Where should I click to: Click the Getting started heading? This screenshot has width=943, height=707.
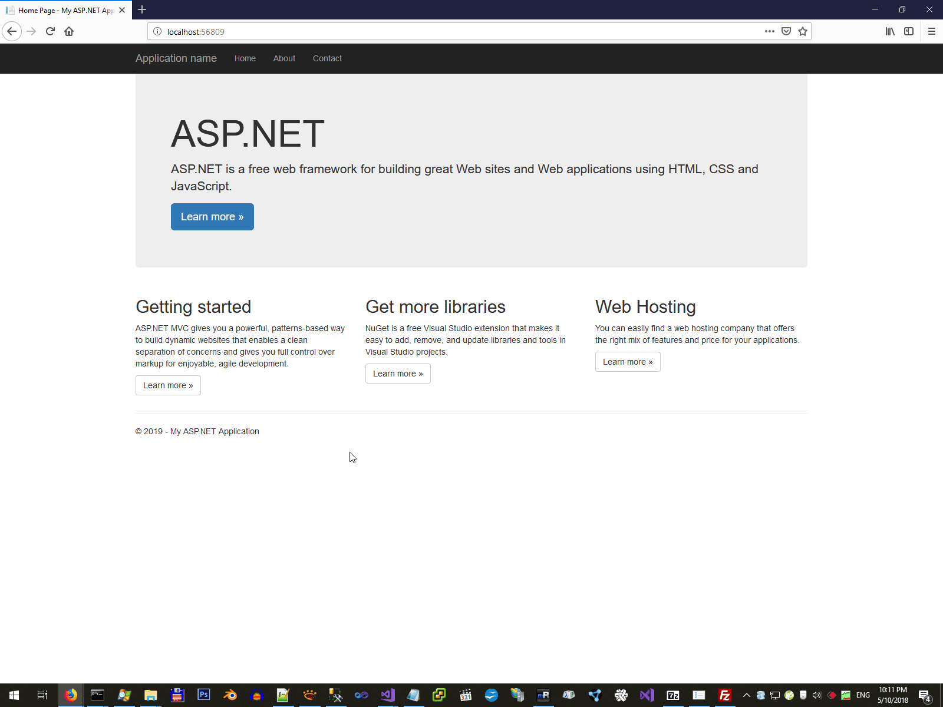click(193, 307)
